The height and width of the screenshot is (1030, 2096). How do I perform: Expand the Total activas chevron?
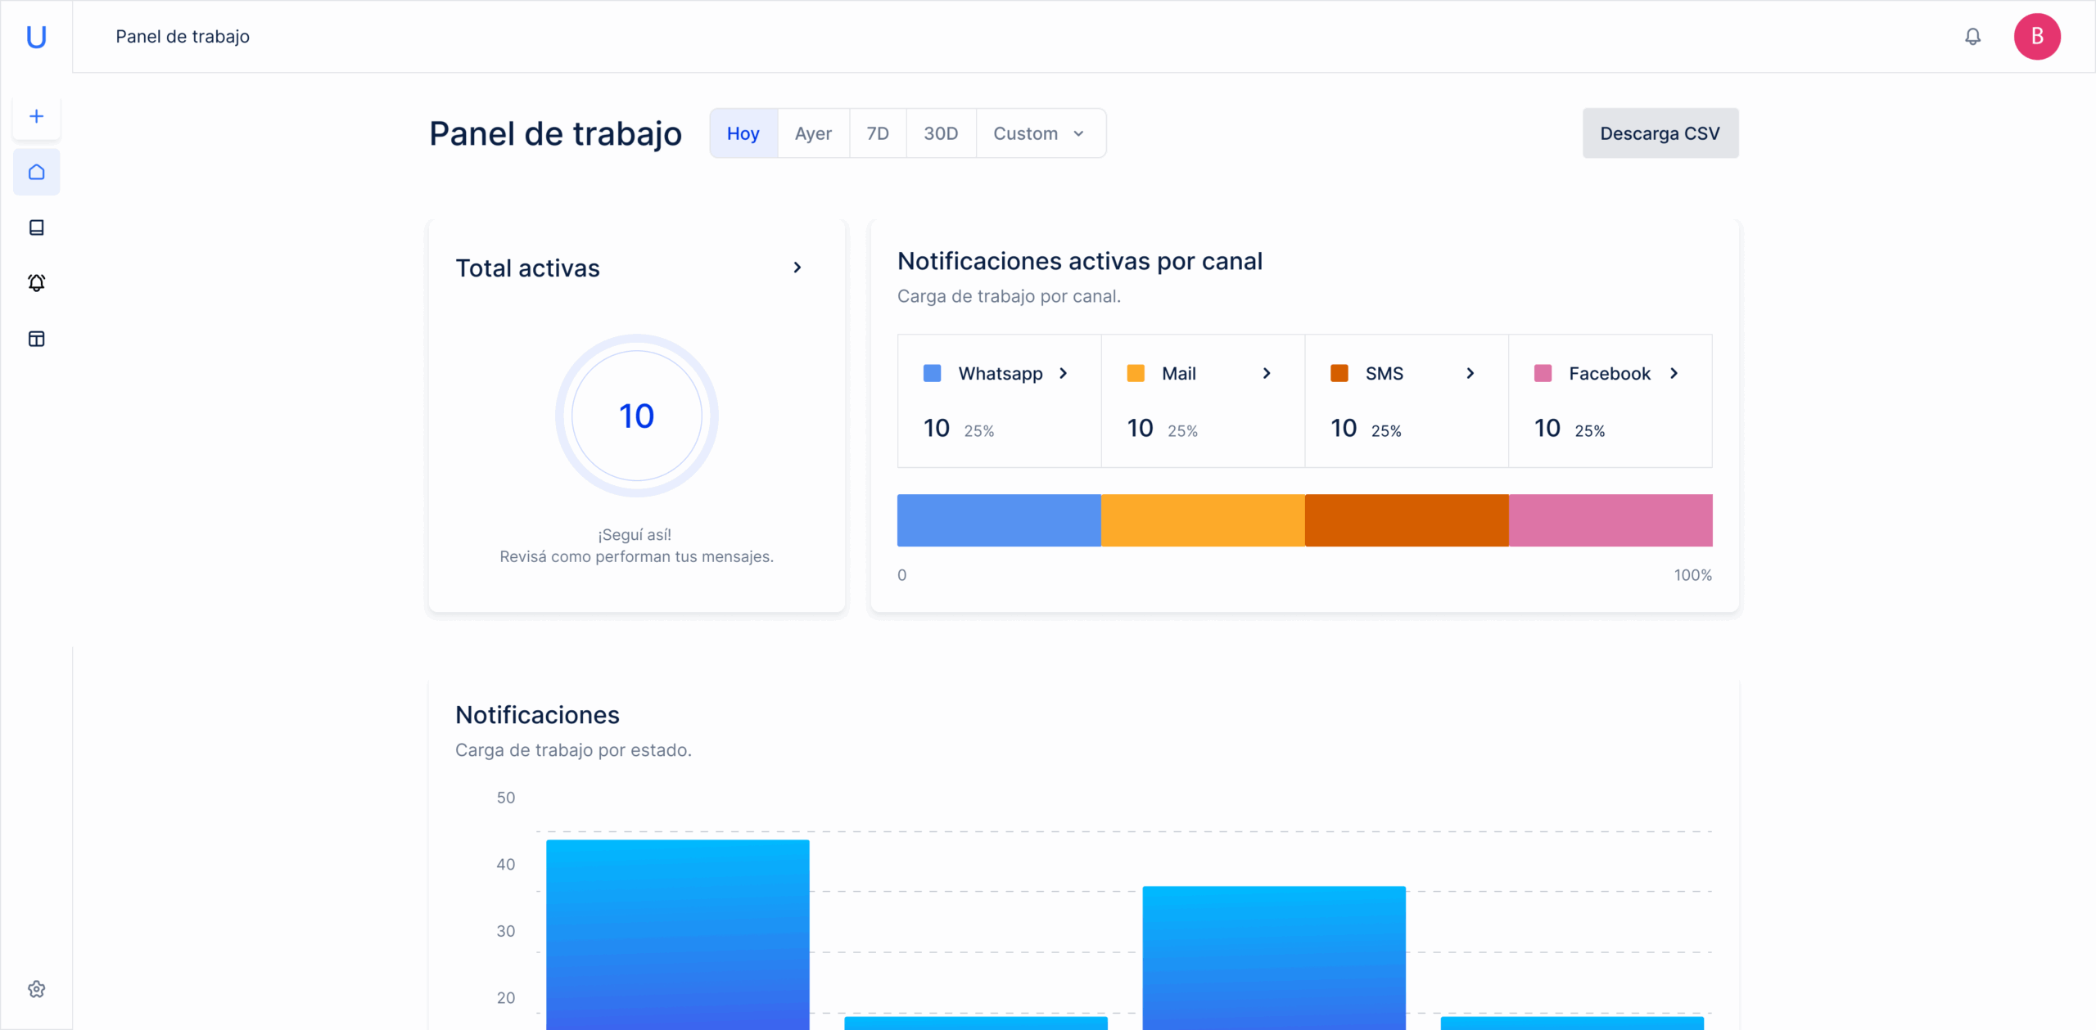tap(797, 268)
